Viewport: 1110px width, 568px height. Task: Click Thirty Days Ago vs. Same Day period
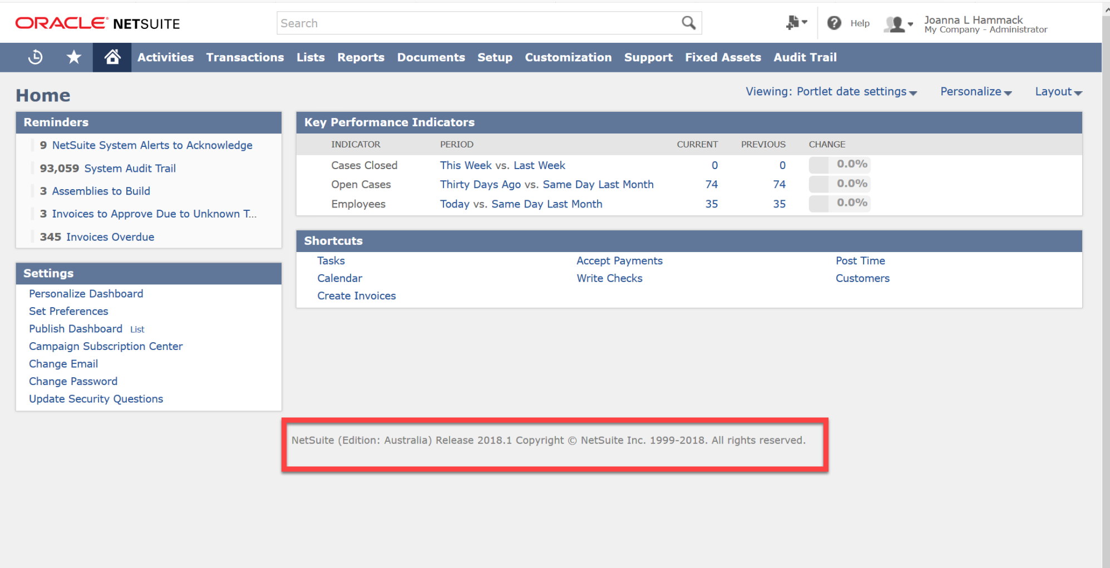point(546,184)
